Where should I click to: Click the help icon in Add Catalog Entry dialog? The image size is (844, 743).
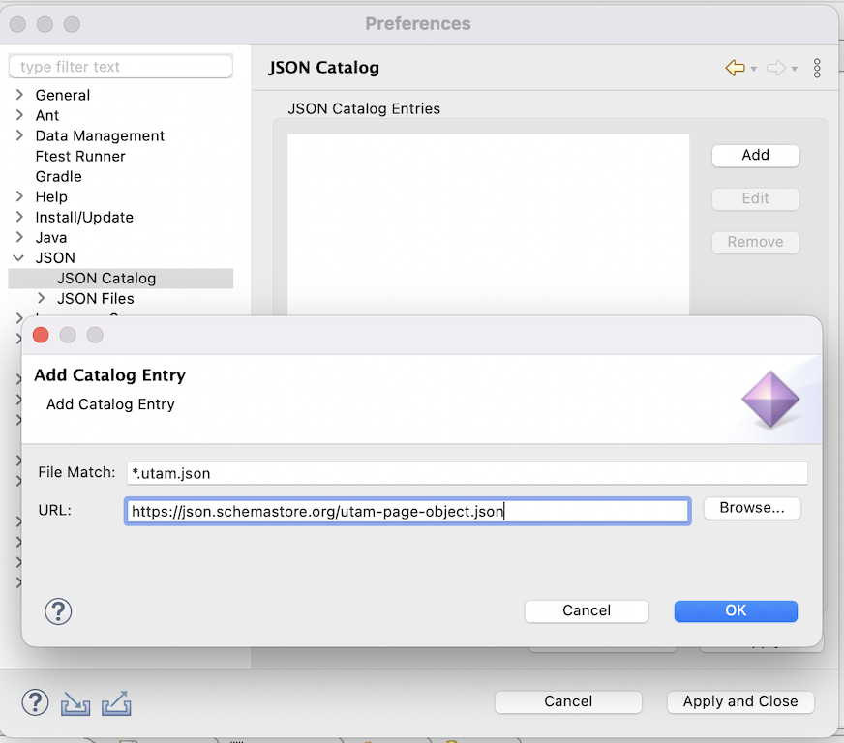(58, 611)
